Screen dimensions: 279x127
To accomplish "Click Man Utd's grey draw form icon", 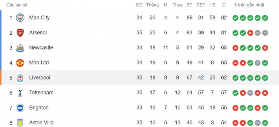I will click(257, 63).
